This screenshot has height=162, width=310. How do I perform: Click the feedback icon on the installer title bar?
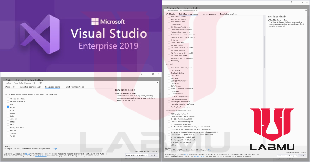(x=141, y=74)
